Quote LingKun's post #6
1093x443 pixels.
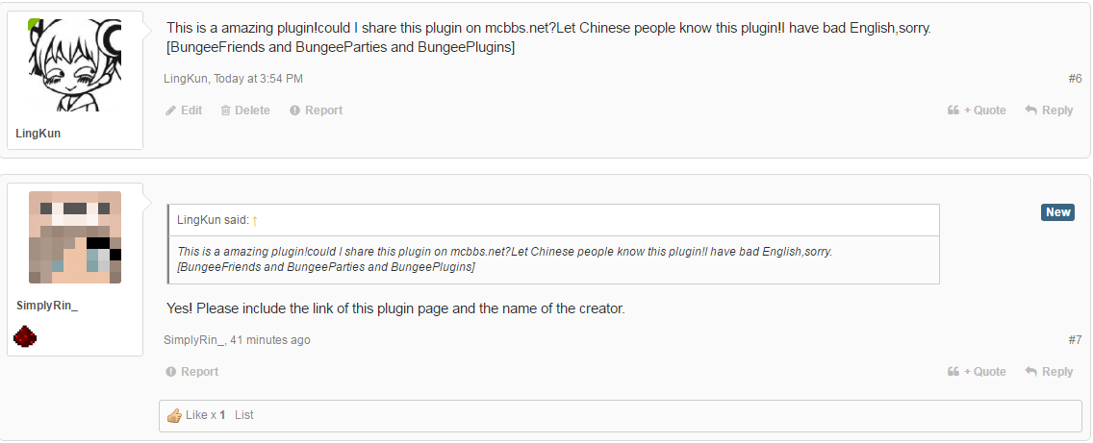[x=978, y=111]
